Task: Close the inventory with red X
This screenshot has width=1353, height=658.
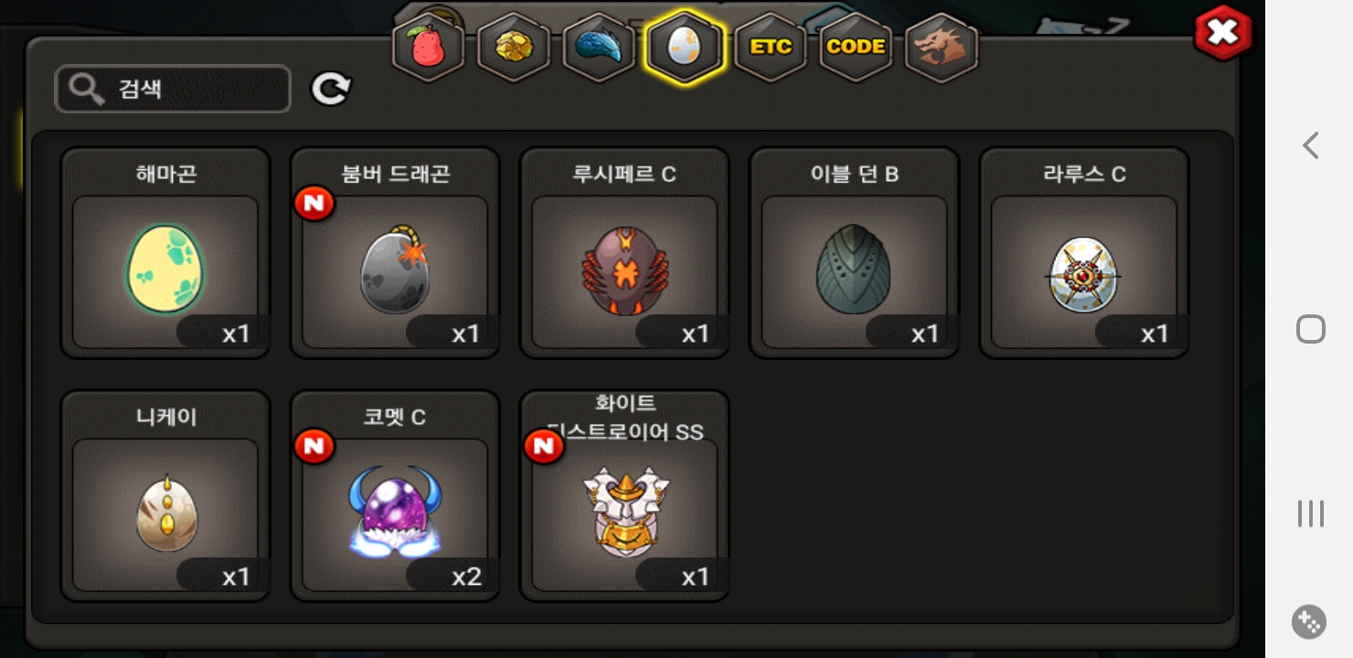Action: [x=1223, y=33]
